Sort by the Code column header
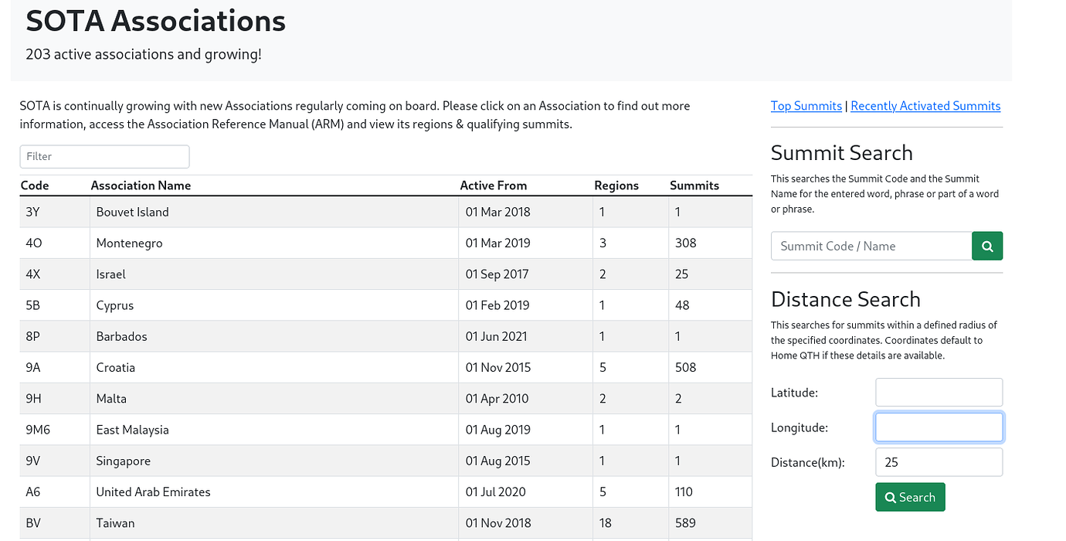 coord(35,185)
